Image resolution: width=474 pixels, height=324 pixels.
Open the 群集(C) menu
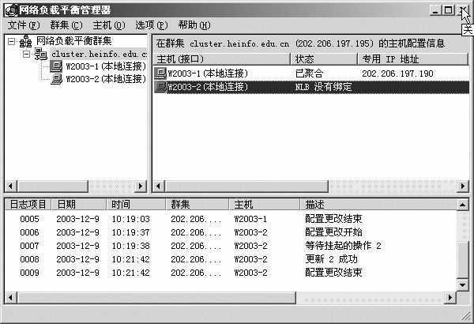[66, 25]
